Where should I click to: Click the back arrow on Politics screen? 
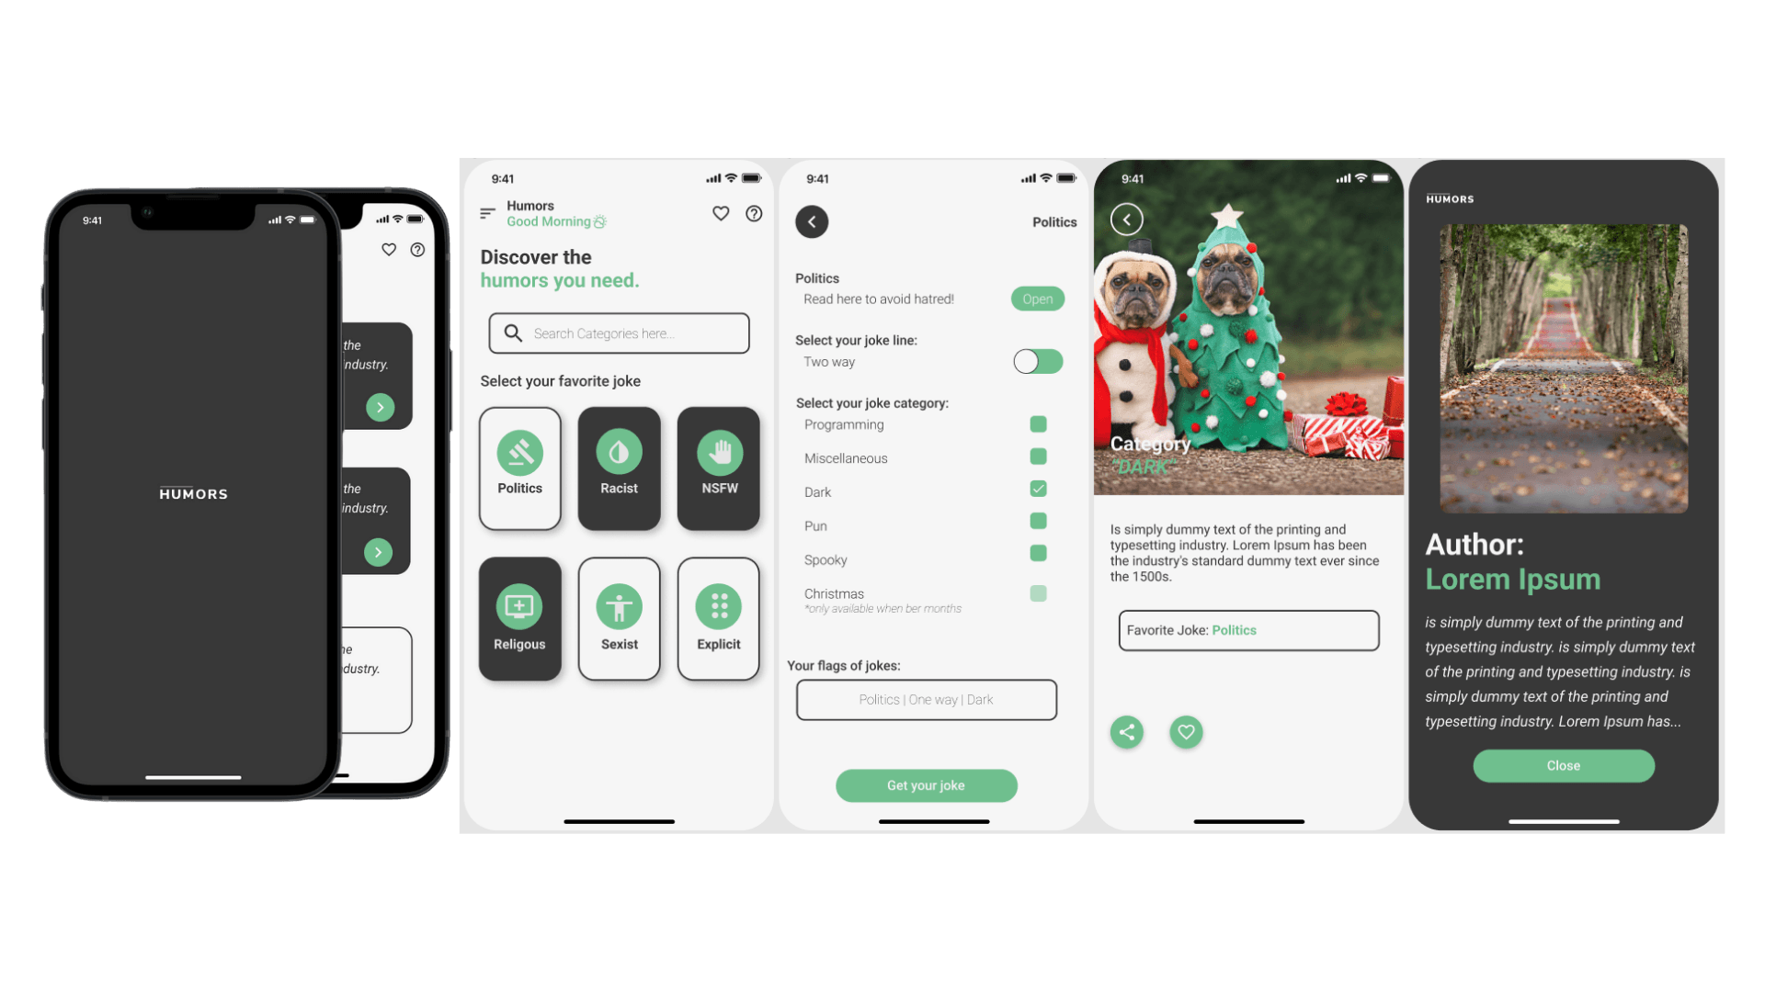click(x=813, y=221)
